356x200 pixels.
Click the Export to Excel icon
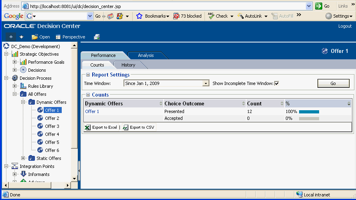[x=87, y=127]
